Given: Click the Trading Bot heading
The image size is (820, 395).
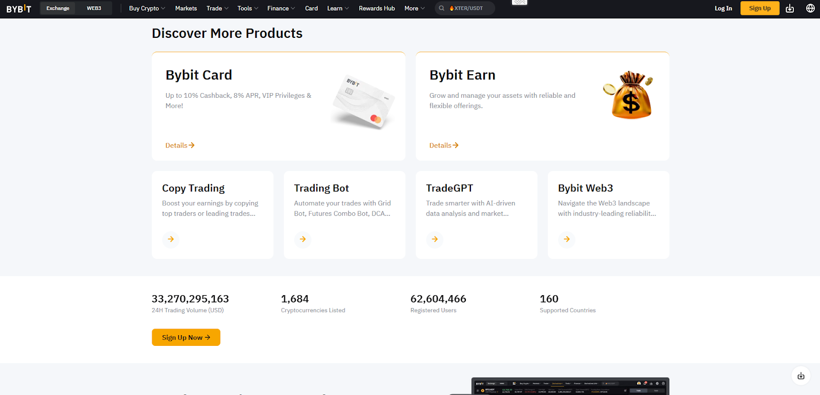Looking at the screenshot, I should pos(321,188).
